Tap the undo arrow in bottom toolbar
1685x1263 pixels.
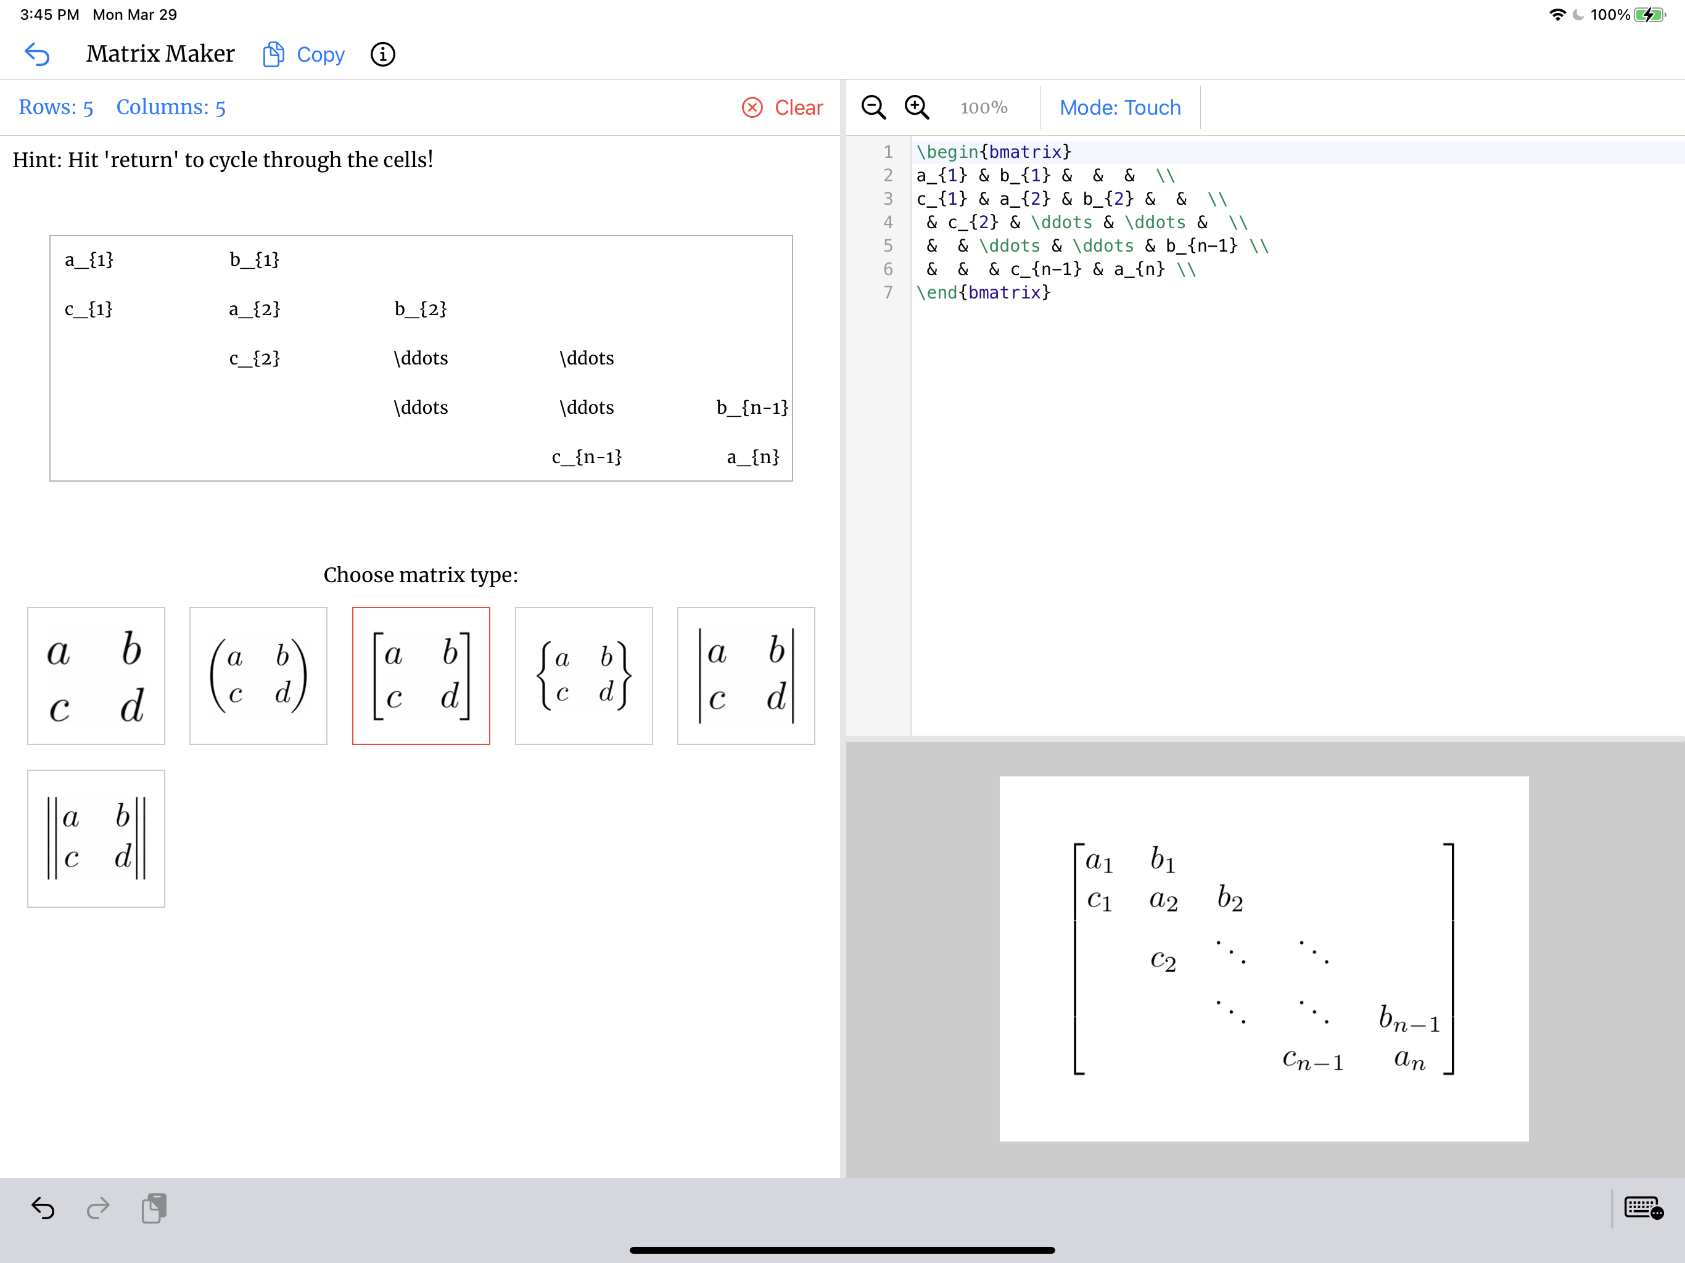click(43, 1208)
